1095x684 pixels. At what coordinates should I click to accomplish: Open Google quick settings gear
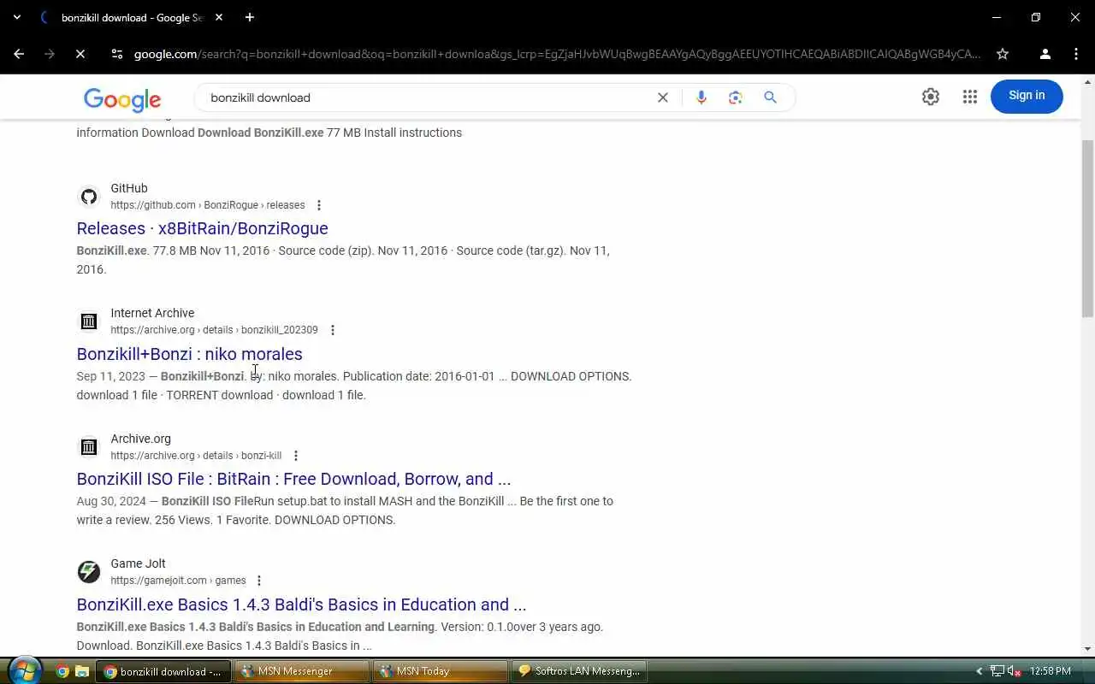pyautogui.click(x=931, y=97)
